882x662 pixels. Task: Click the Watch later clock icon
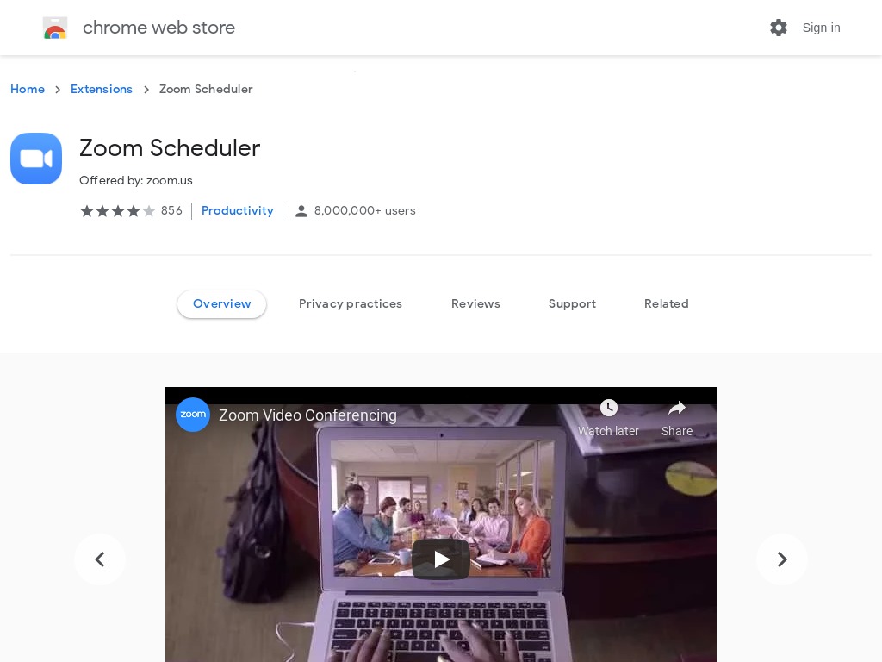(609, 408)
